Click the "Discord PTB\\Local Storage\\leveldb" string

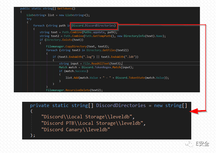coord(92,123)
